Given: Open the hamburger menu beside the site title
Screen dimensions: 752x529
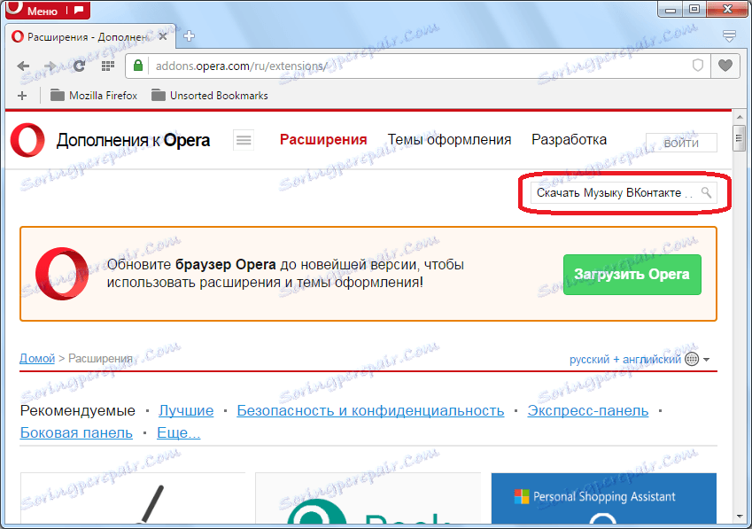Looking at the screenshot, I should (244, 140).
